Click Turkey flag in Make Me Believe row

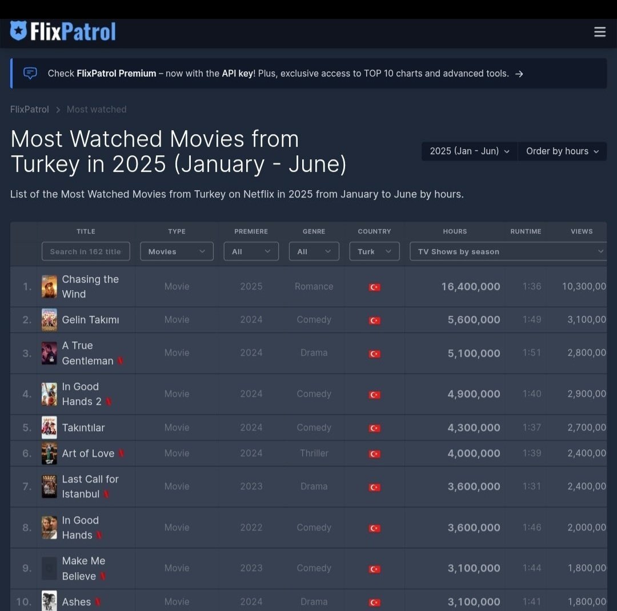(x=374, y=569)
